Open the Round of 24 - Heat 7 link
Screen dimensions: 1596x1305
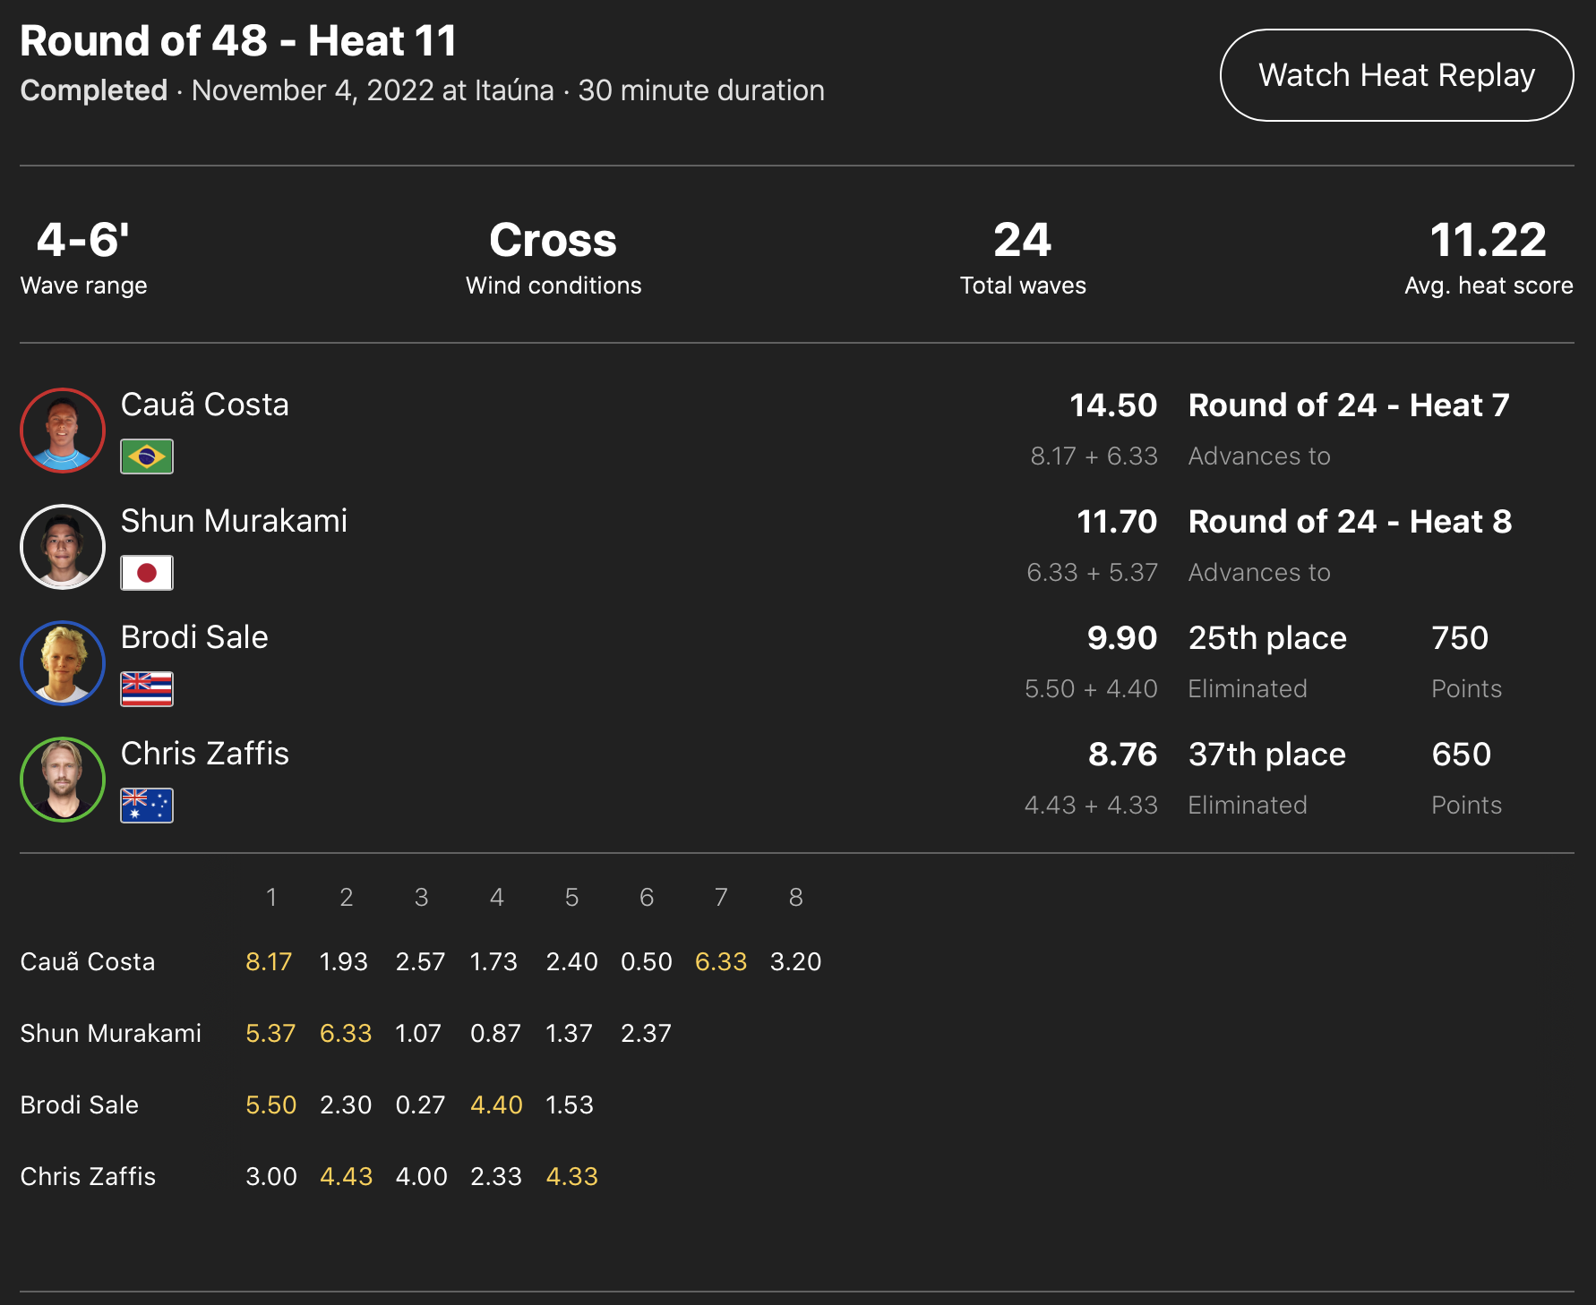(x=1349, y=405)
